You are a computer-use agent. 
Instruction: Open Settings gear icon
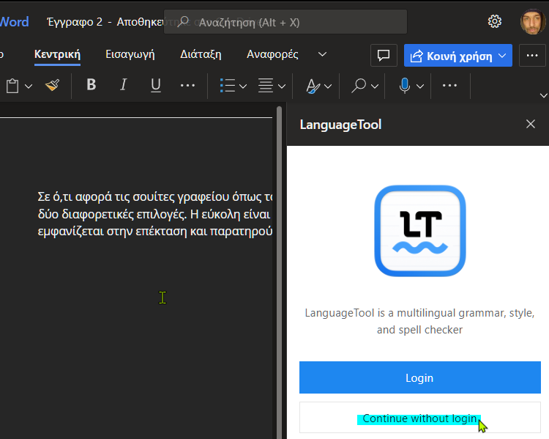click(495, 21)
